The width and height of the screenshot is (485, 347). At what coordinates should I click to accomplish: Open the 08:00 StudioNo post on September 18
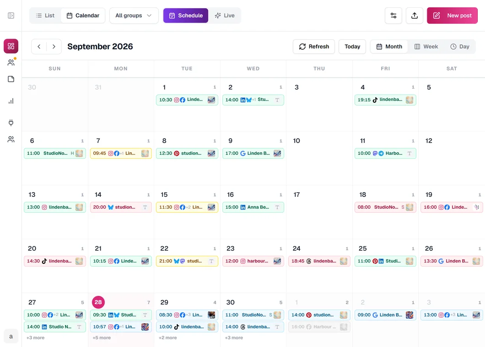pos(385,207)
